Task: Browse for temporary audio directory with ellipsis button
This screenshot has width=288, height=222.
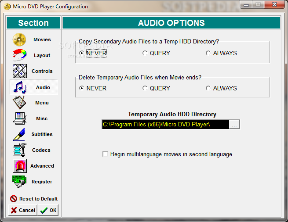Action: [234, 125]
